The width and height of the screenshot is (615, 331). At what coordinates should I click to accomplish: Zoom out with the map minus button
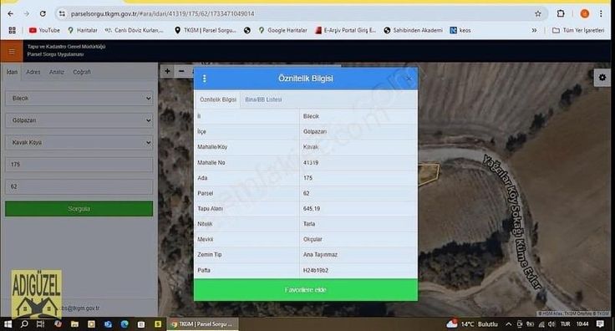[x=181, y=71]
